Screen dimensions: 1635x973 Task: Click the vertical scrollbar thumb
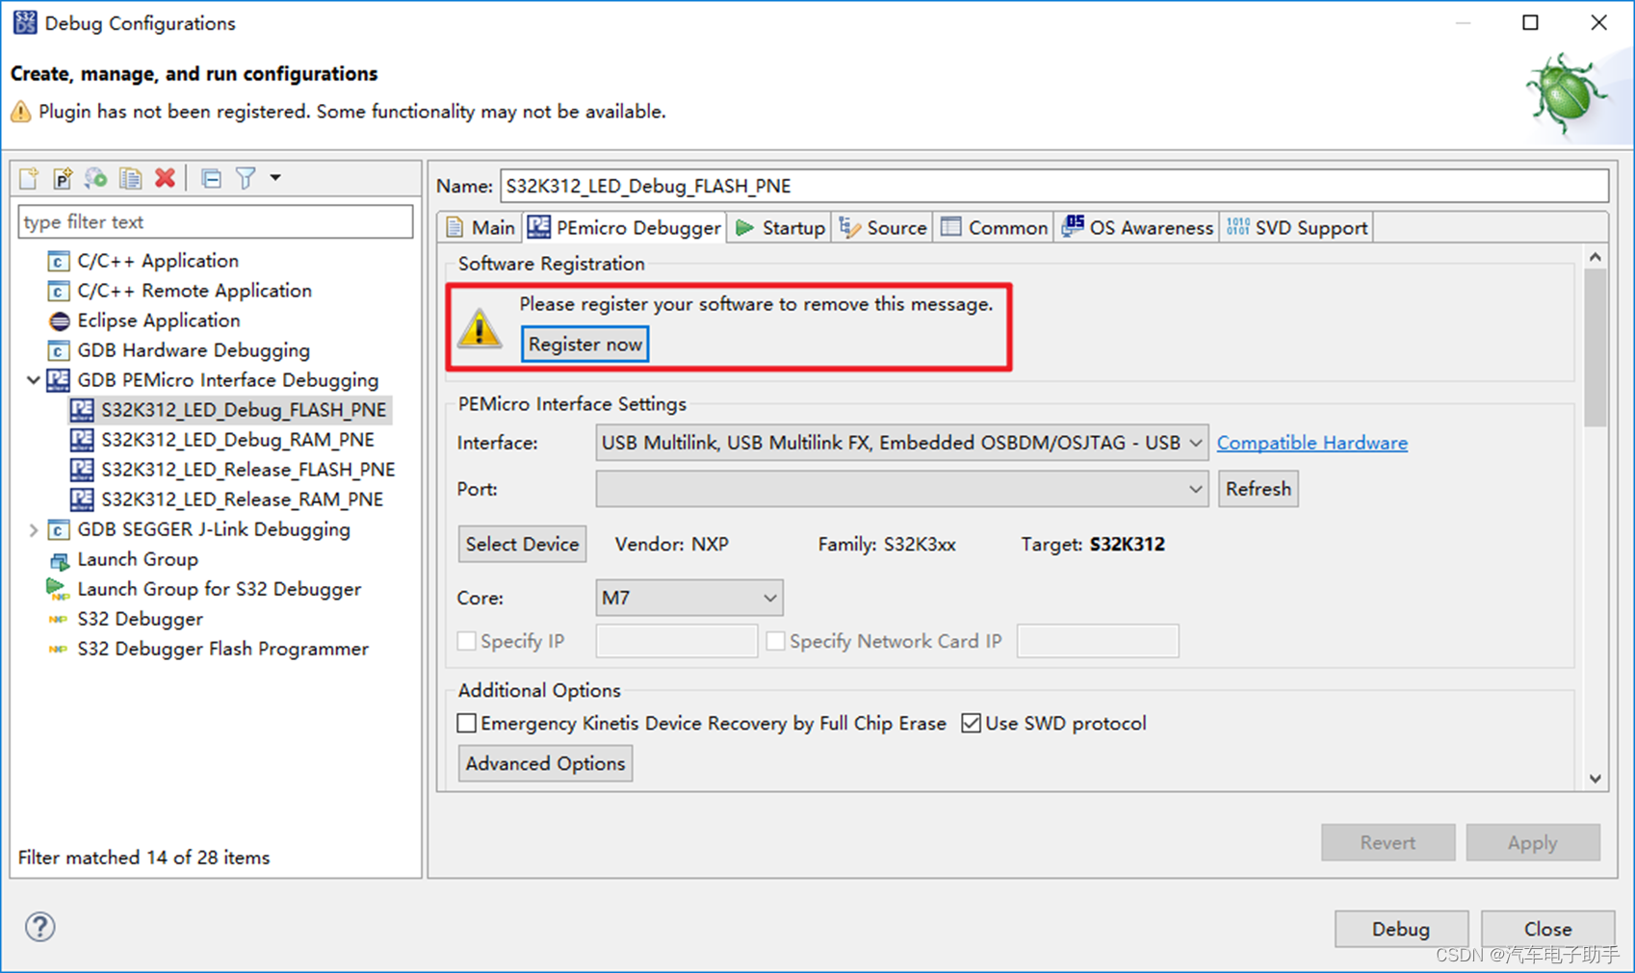point(1596,347)
